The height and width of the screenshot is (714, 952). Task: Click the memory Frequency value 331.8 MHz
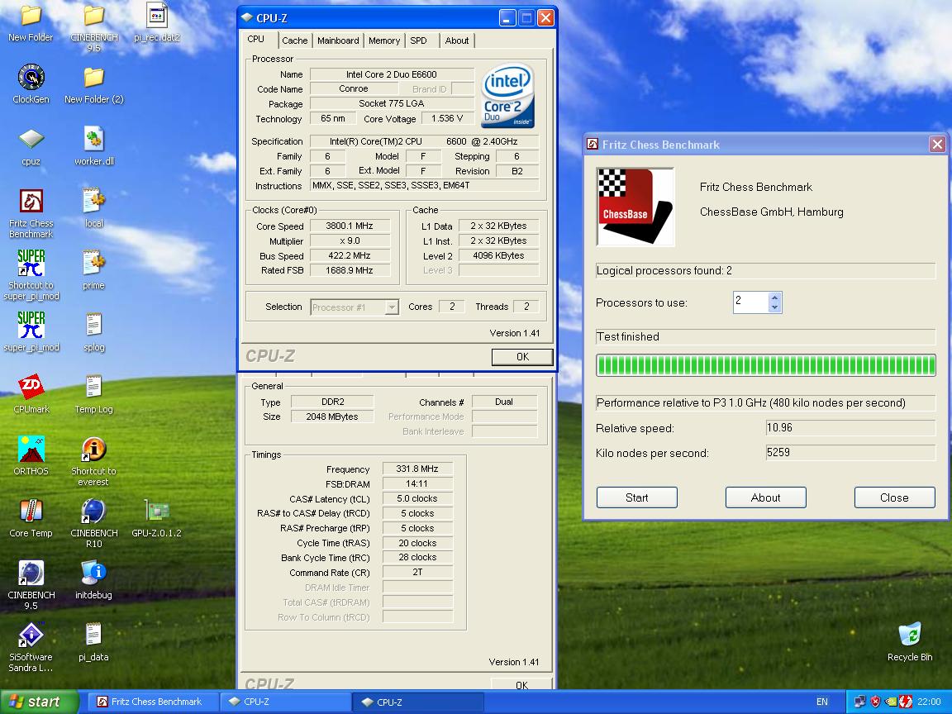tap(417, 469)
